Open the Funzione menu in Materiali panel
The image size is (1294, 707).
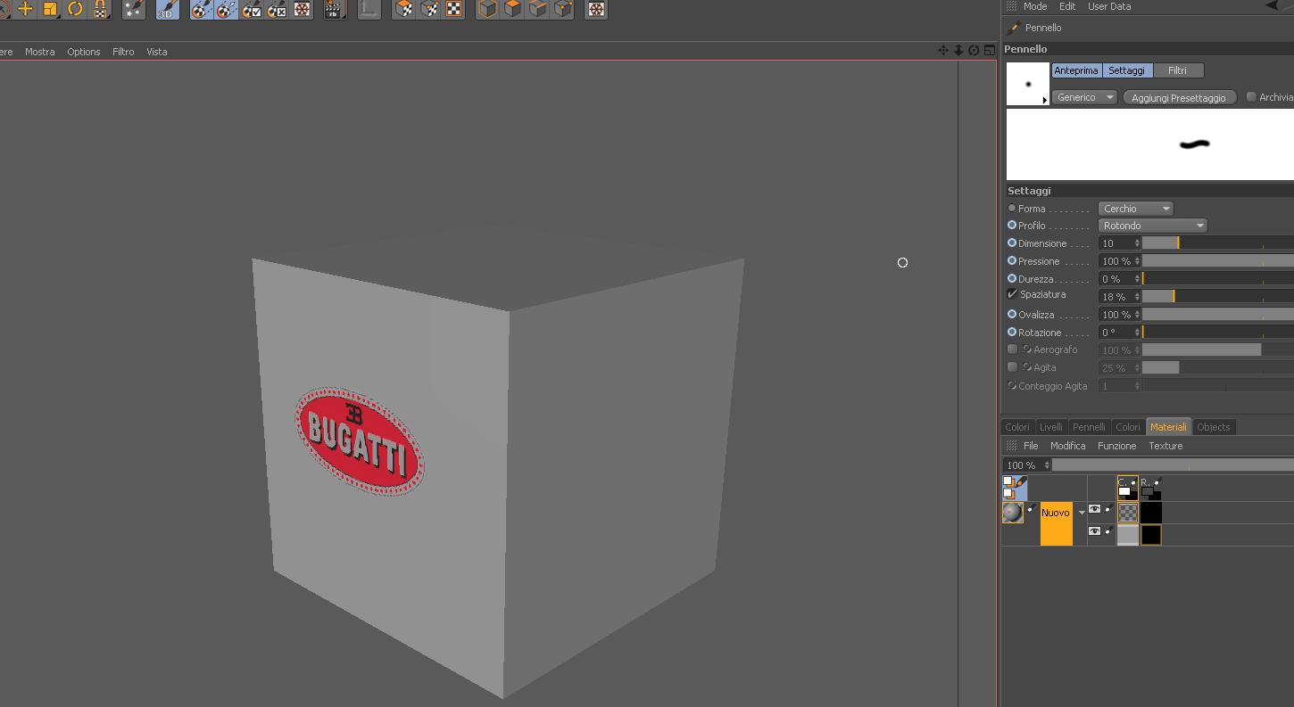pyautogui.click(x=1116, y=446)
